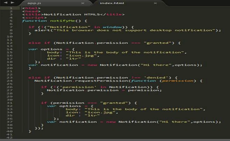Image resolution: width=230 pixels, height=141 pixels.
Task: Click the notifyMe function name
Action: pos(63,21)
